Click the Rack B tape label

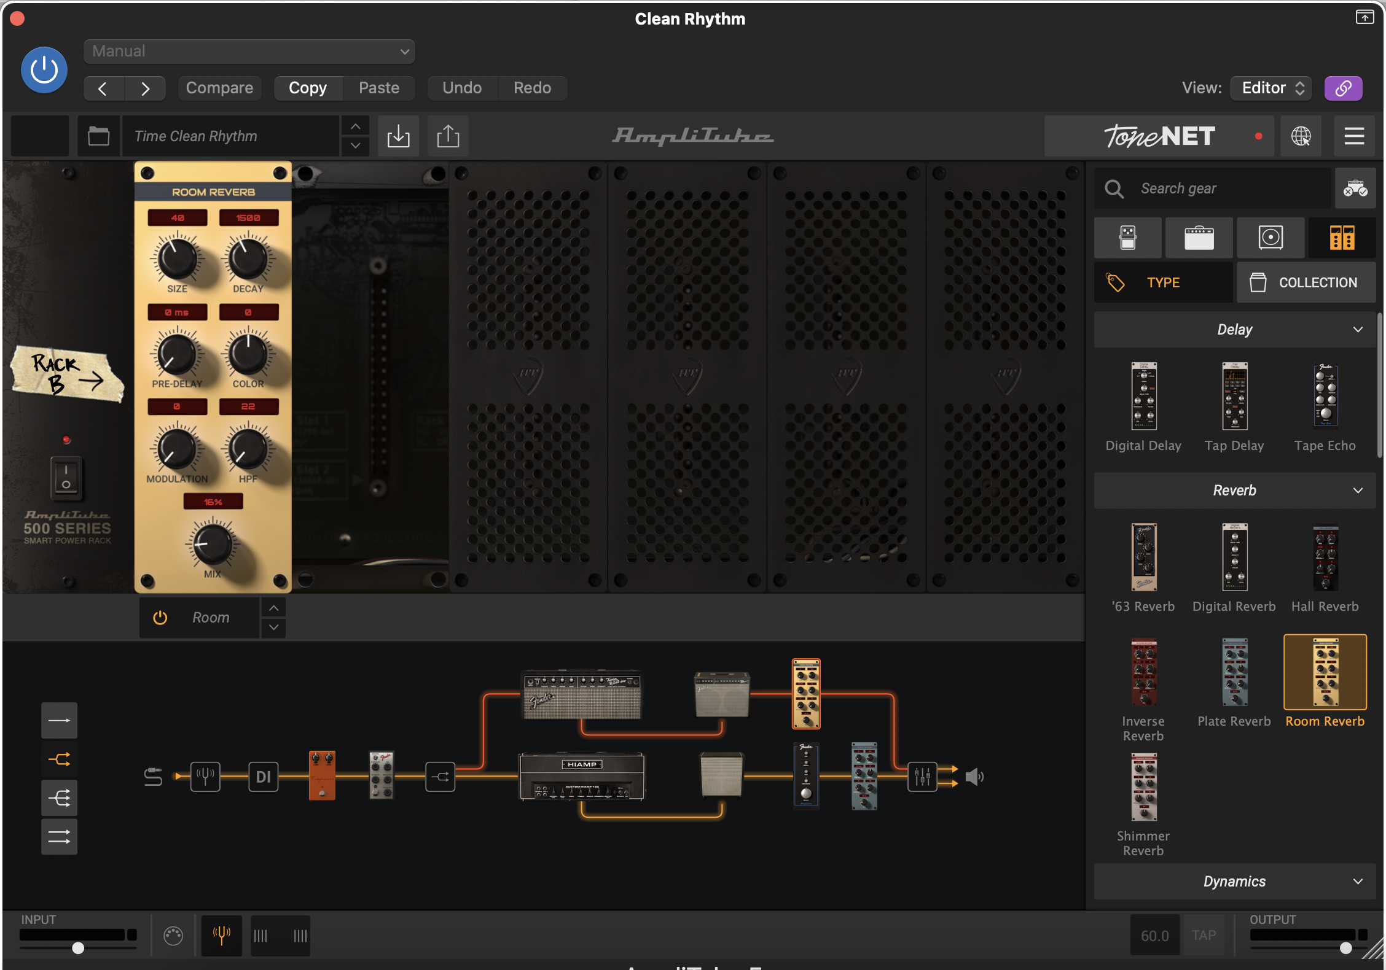point(66,373)
